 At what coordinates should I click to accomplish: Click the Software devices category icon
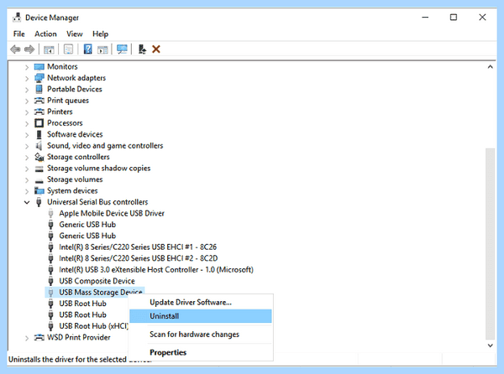point(39,134)
